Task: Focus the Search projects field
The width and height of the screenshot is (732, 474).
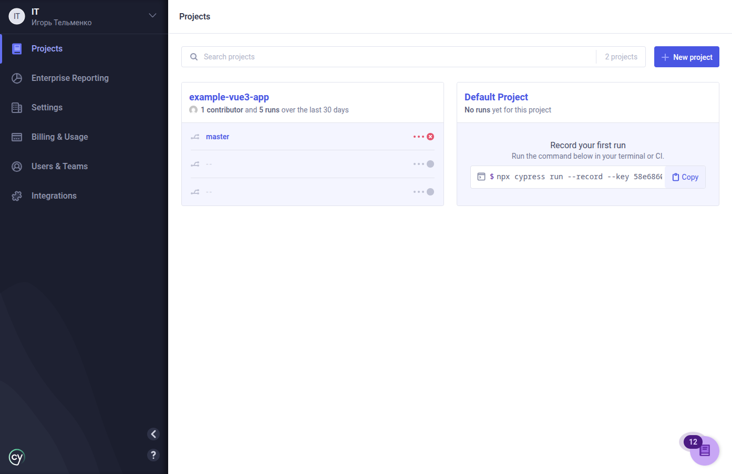Action: [389, 57]
